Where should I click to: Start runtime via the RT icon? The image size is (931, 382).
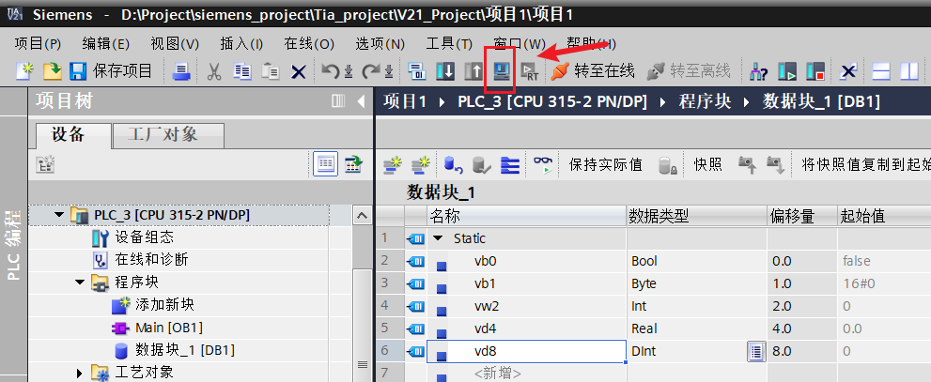529,71
